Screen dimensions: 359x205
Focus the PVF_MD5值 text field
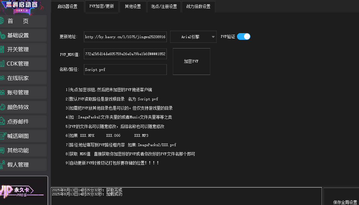click(125, 54)
